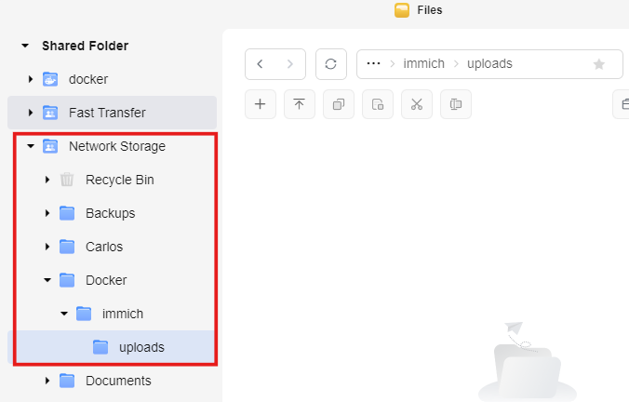Click the scissors cut icon
Viewport: 629px width, 402px height.
416,104
